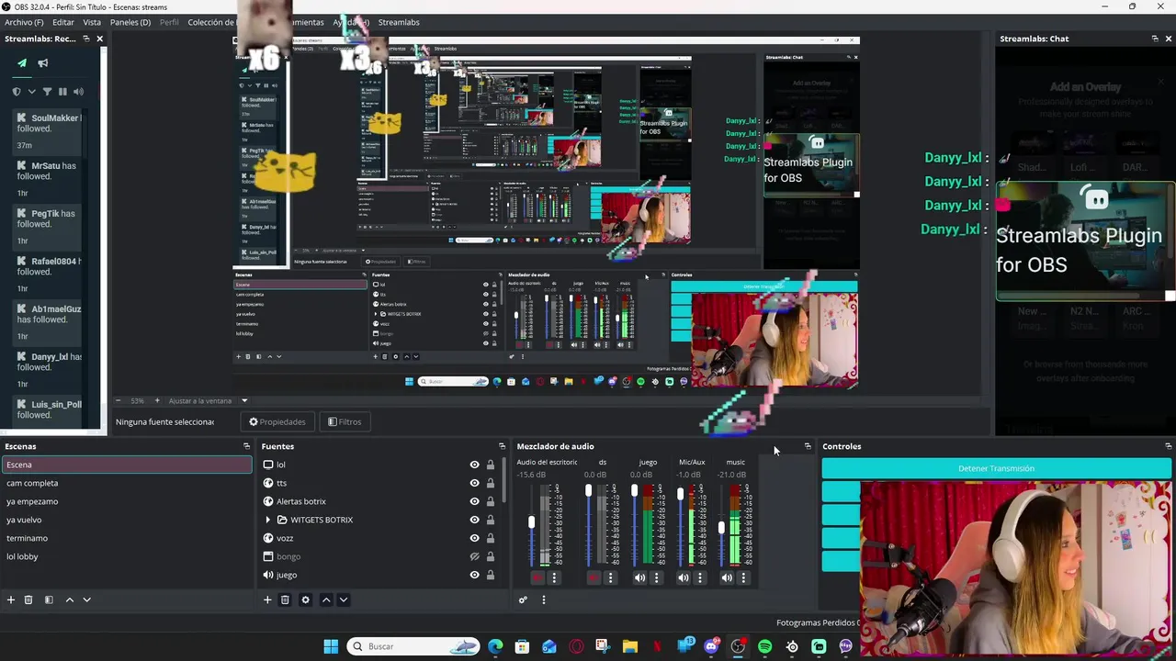Select the juego source row

(x=381, y=575)
